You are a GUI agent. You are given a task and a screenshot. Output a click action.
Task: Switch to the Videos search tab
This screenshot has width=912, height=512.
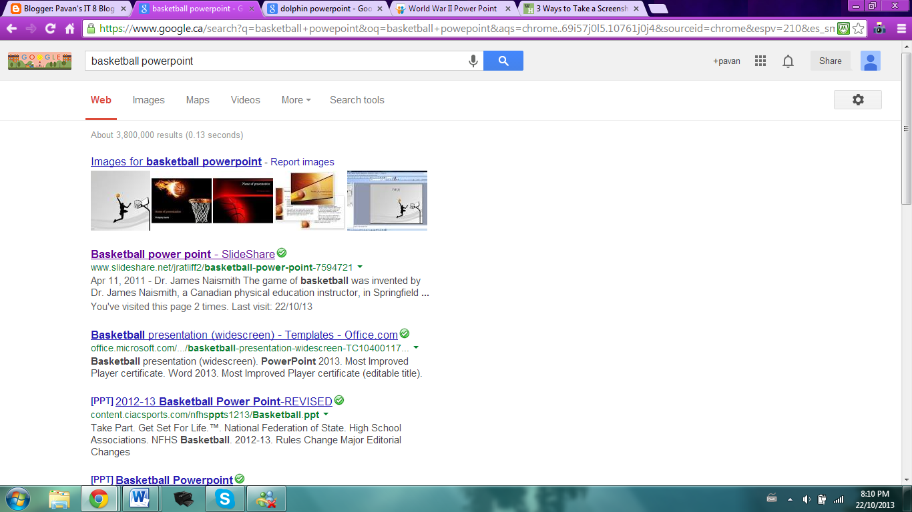pyautogui.click(x=246, y=100)
